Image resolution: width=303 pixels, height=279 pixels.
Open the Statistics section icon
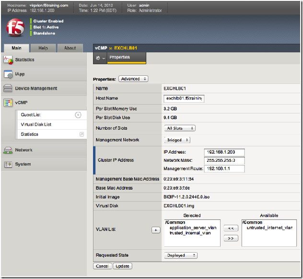(8, 60)
